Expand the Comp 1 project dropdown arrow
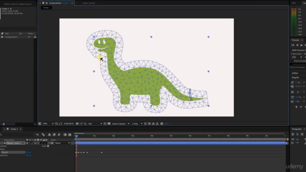The height and width of the screenshot is (172, 306). [11, 9]
